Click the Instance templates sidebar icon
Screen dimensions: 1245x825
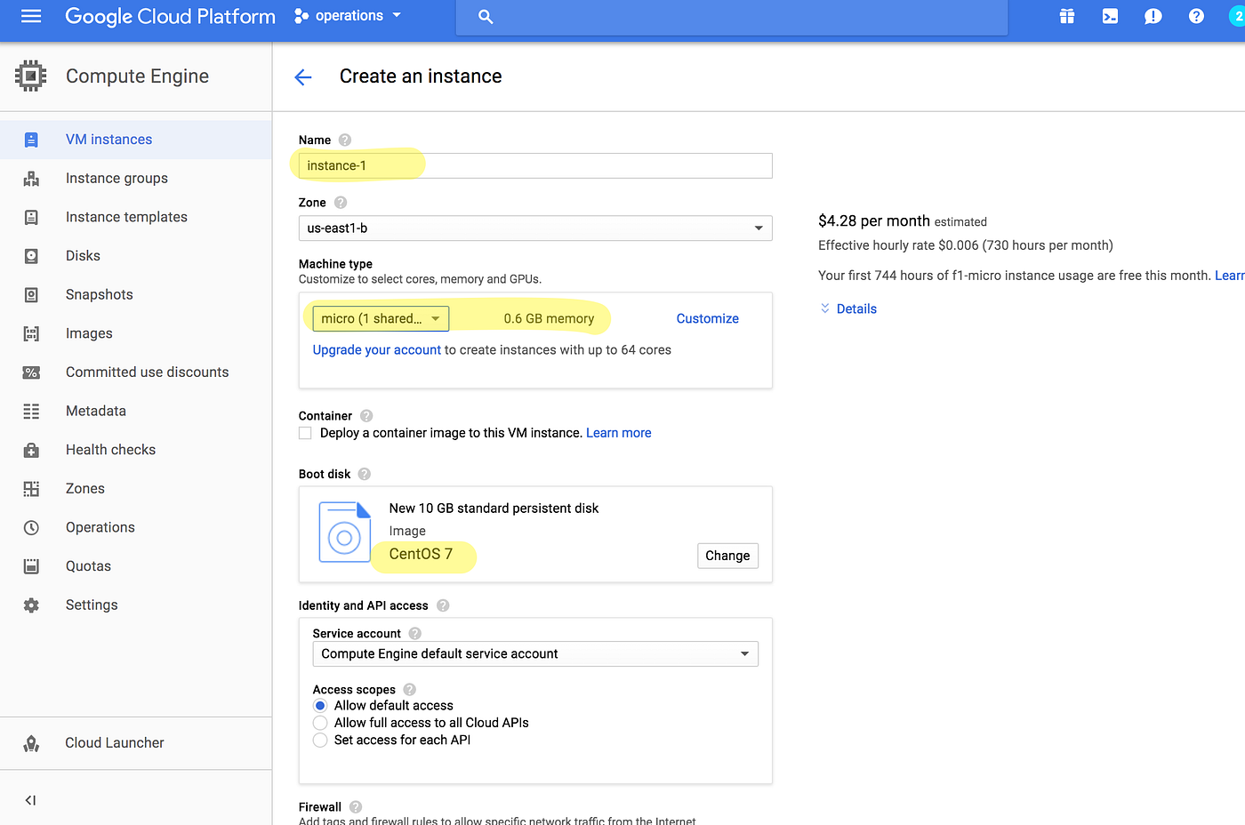click(31, 217)
